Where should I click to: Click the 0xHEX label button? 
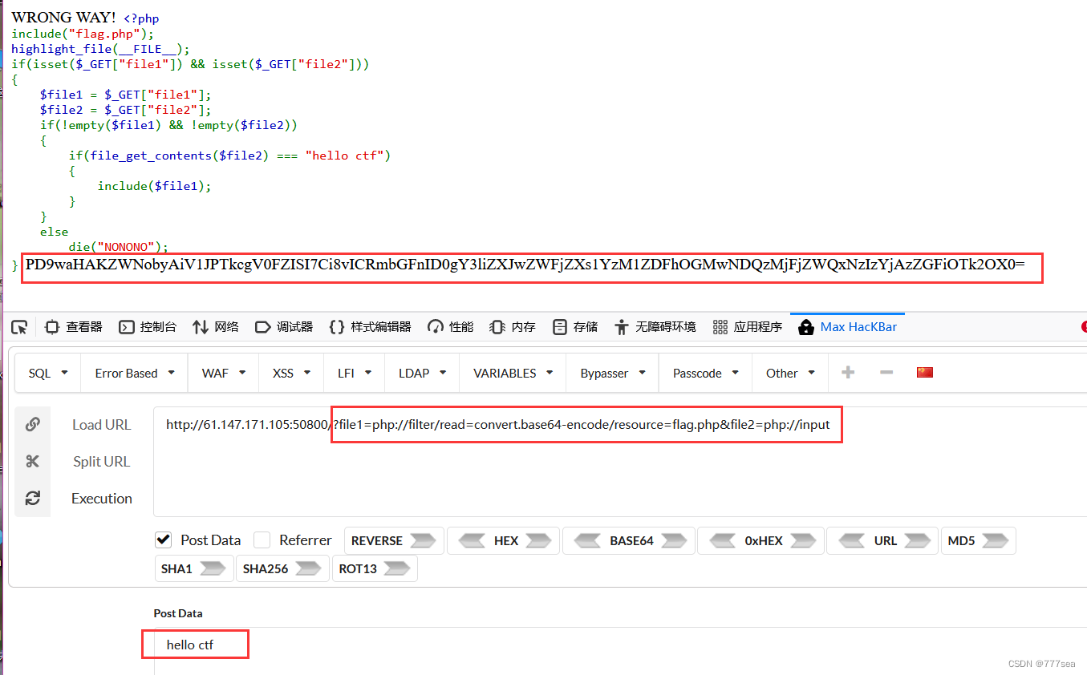click(x=764, y=541)
